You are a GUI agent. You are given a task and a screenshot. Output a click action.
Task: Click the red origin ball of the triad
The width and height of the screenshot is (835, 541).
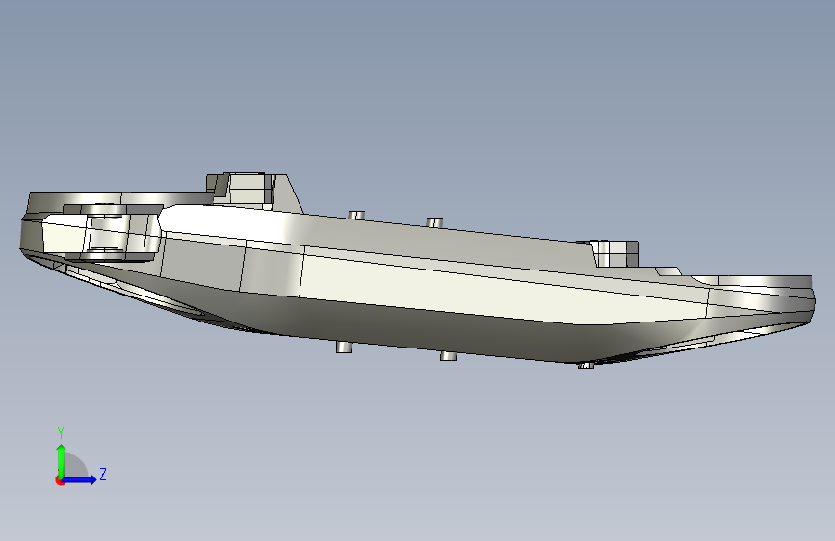pyautogui.click(x=60, y=480)
